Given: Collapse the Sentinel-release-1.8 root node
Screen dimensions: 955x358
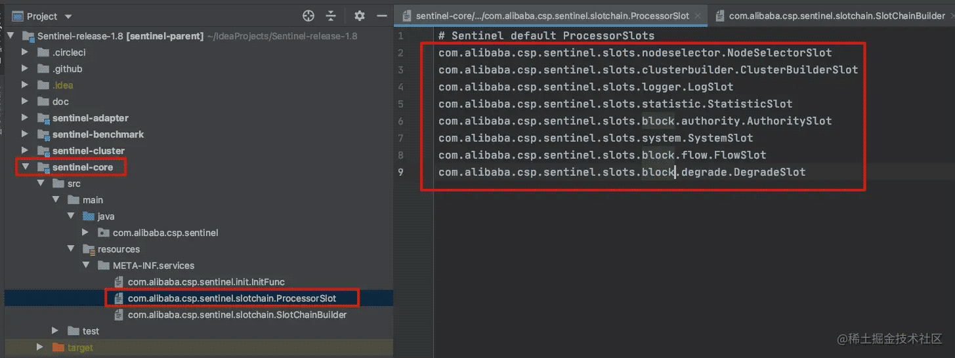Looking at the screenshot, I should tap(11, 36).
